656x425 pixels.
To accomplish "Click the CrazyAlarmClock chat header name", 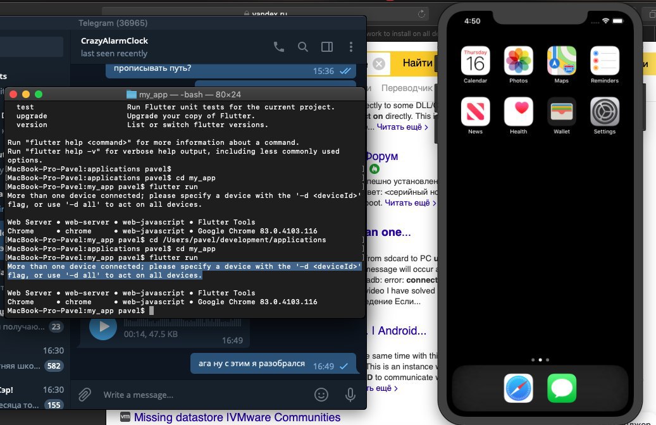I will pyautogui.click(x=114, y=40).
